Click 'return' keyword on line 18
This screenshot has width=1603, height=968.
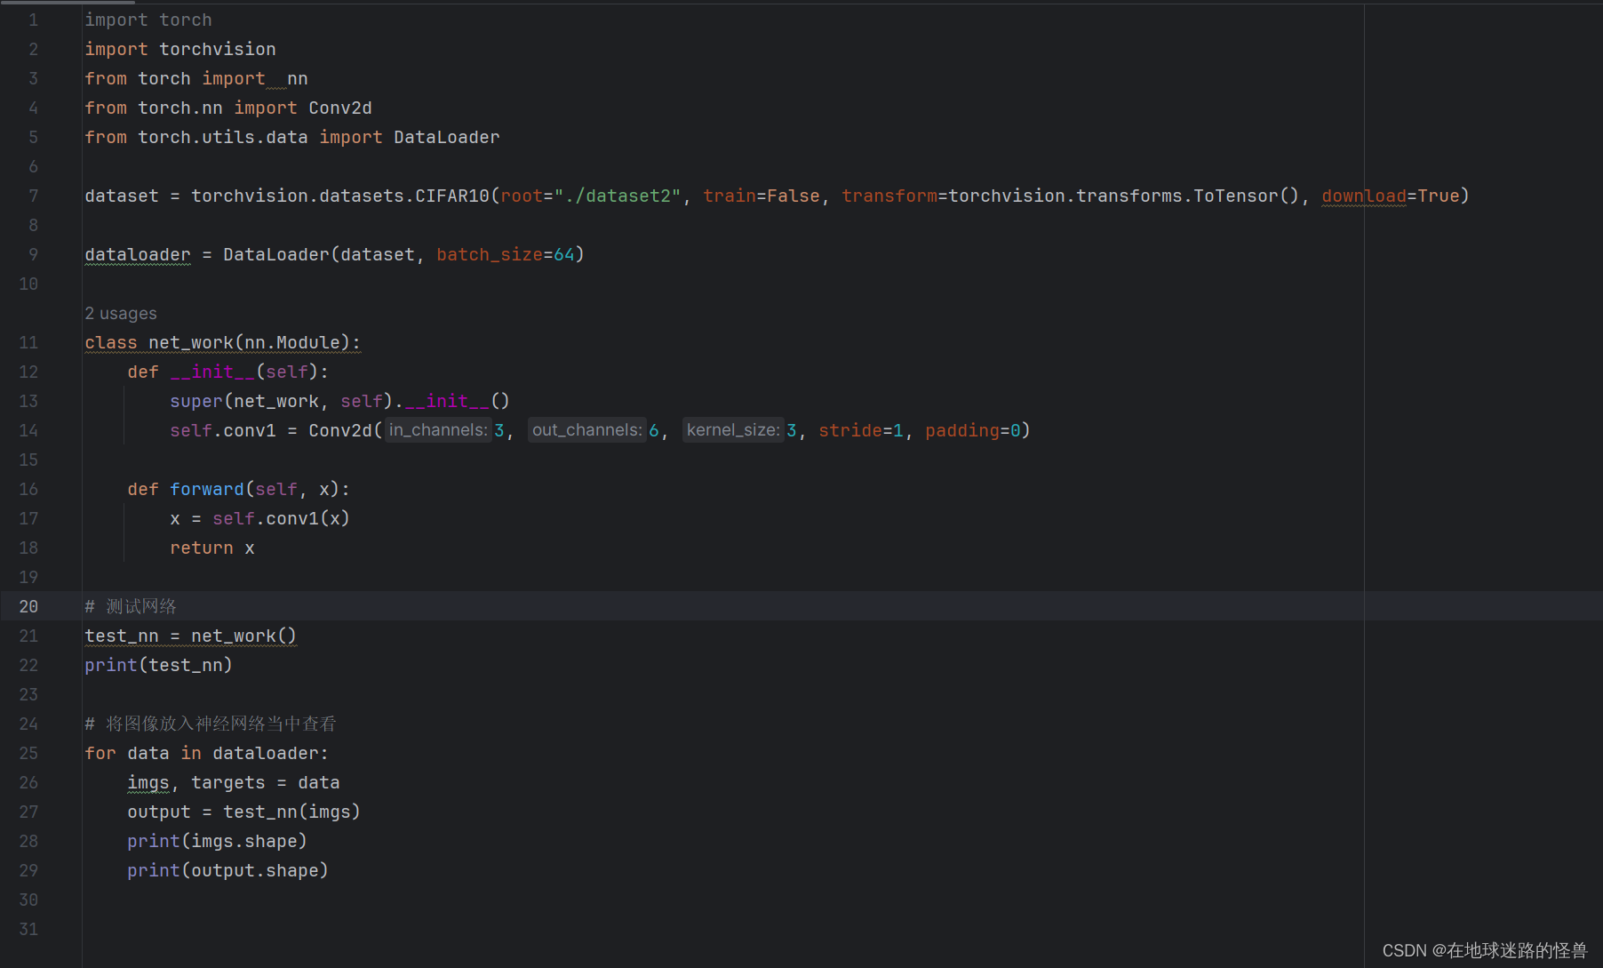(202, 548)
